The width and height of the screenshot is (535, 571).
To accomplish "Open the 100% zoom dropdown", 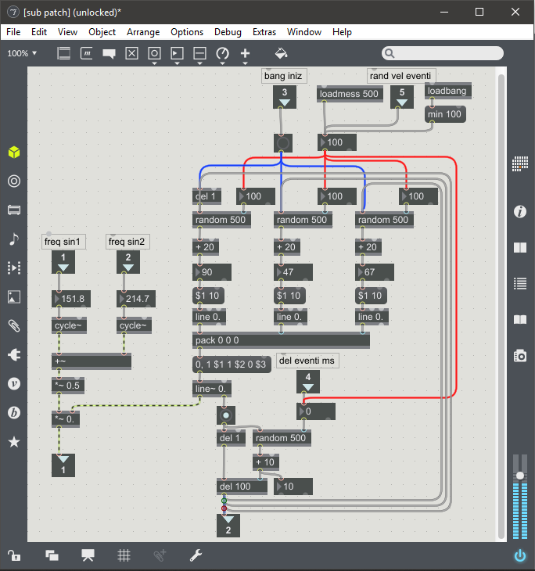I will [22, 53].
